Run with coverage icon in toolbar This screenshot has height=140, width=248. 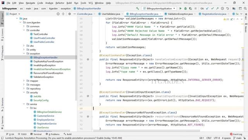[190, 9]
